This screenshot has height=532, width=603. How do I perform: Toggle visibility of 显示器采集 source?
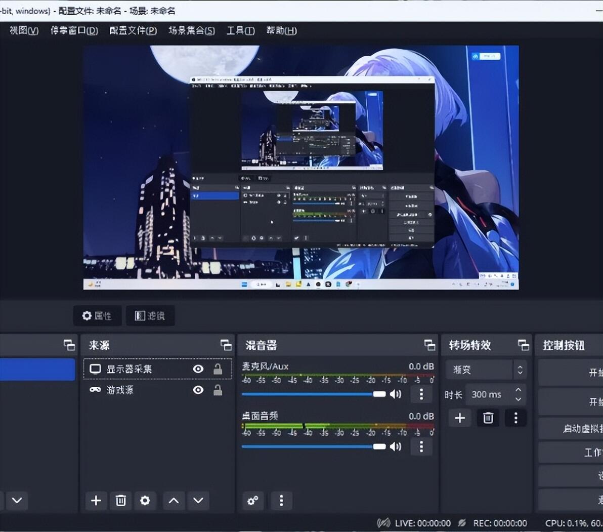(x=198, y=369)
